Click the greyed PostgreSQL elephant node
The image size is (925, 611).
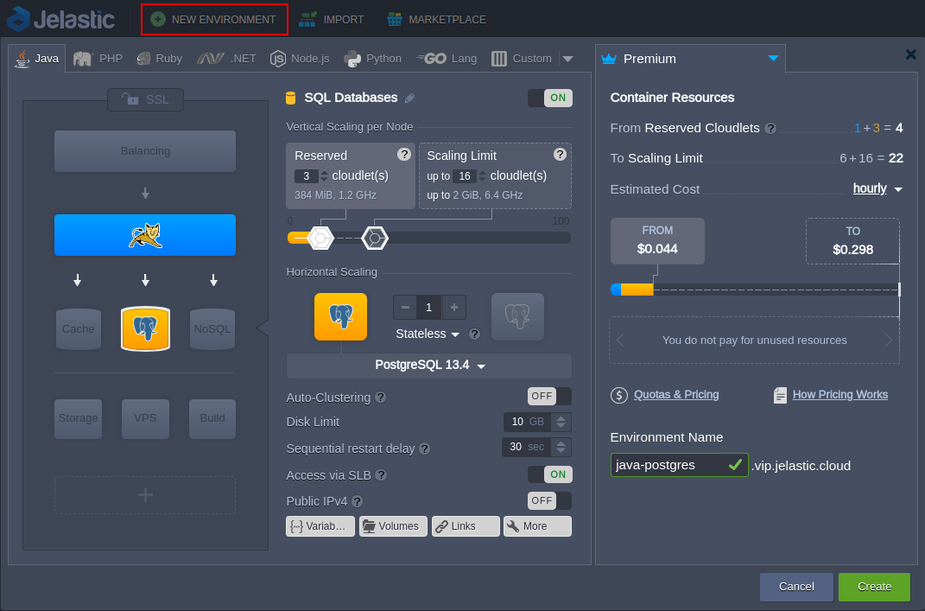pos(517,316)
